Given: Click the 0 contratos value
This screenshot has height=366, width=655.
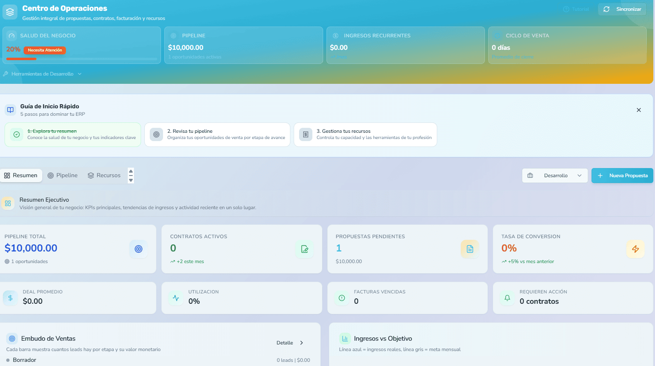Looking at the screenshot, I should [539, 301].
